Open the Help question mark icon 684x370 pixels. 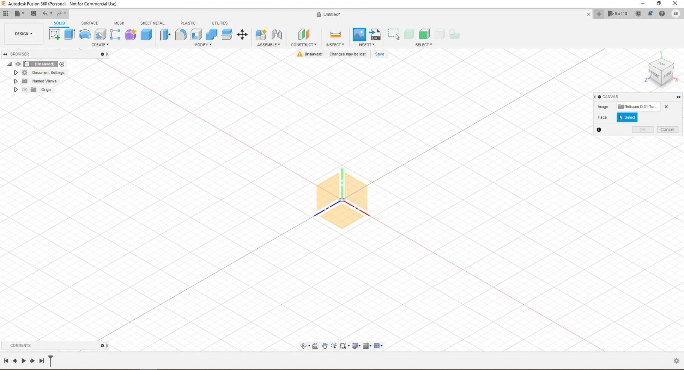(662, 14)
